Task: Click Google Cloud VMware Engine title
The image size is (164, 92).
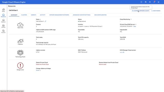Action: coord(14,2)
